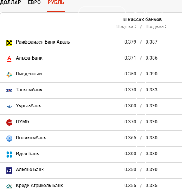
Task: Click the Таскомбанк logo icon
Action: point(9,91)
